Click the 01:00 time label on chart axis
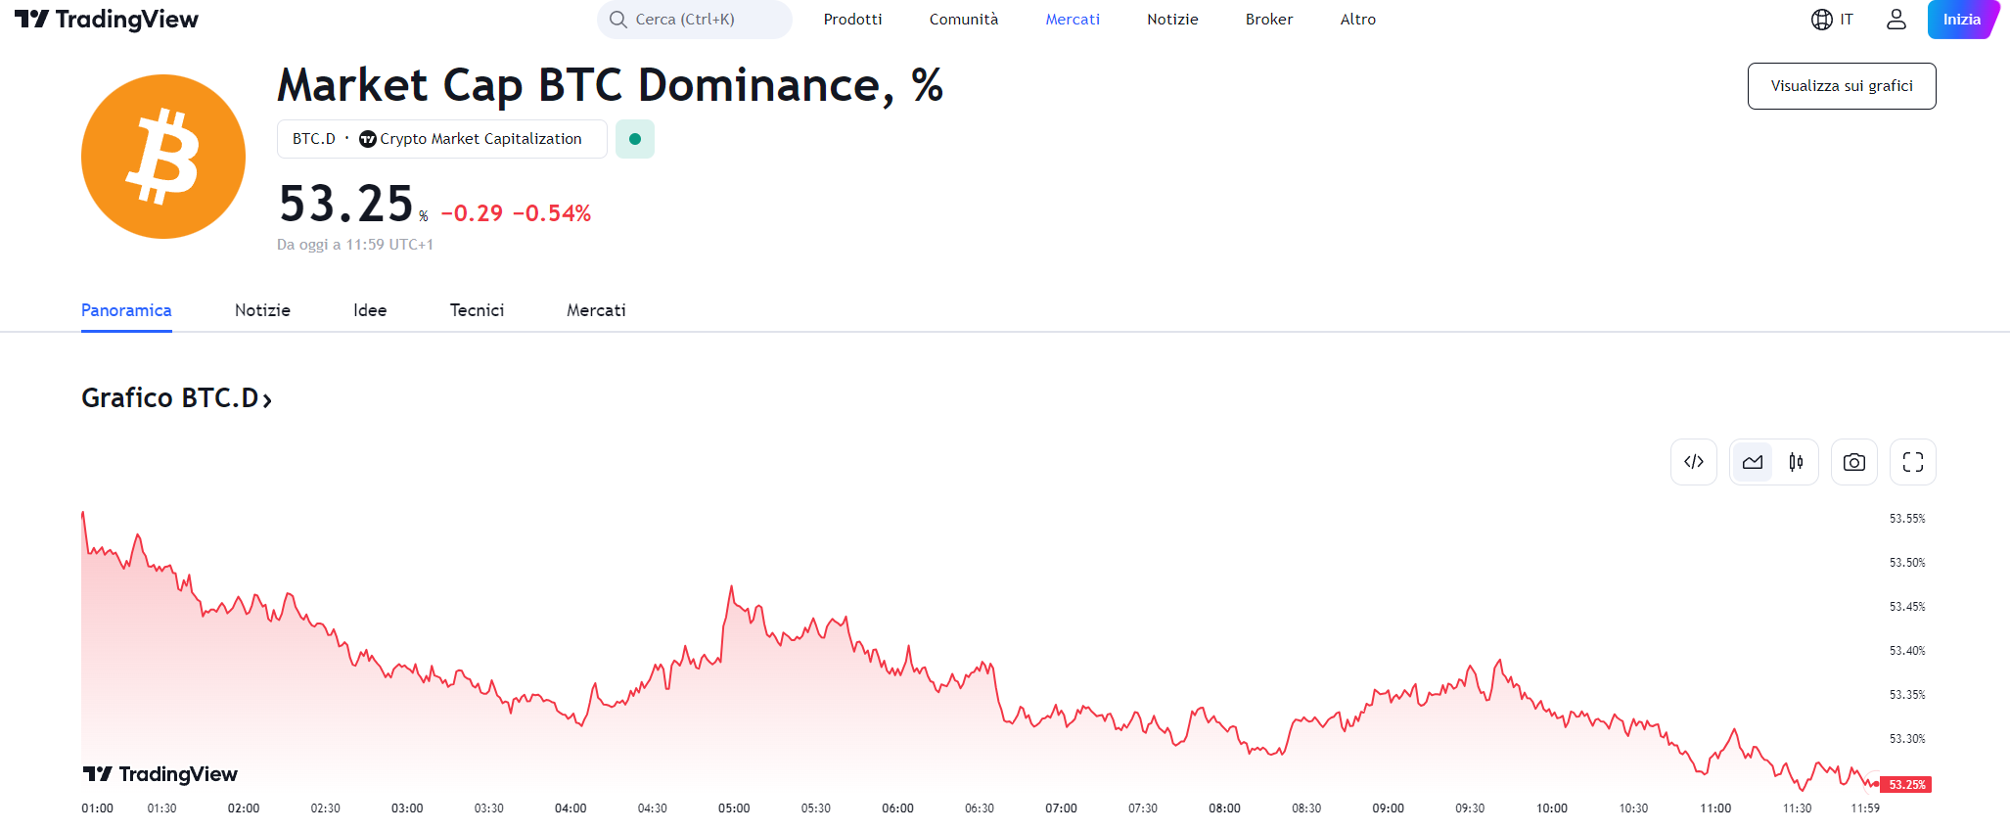2010x831 pixels. pyautogui.click(x=97, y=808)
